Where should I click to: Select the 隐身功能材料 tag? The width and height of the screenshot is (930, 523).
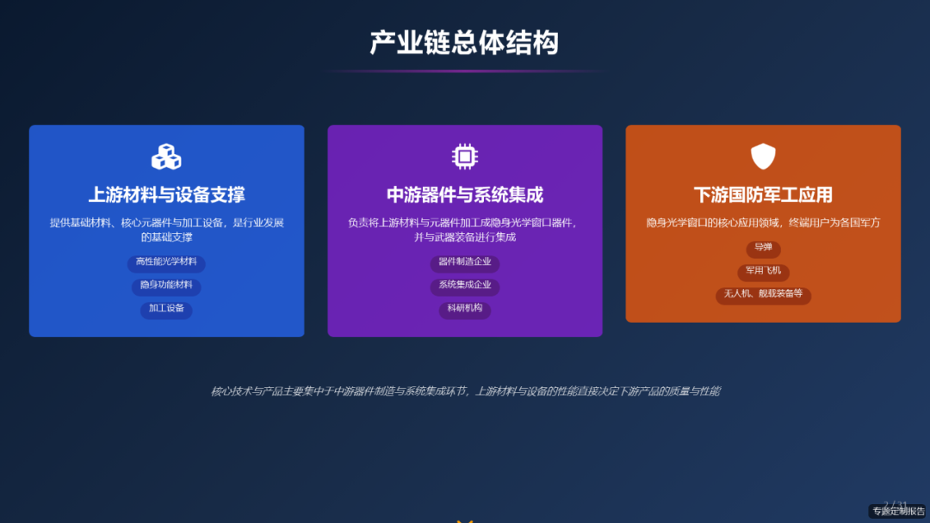point(166,287)
